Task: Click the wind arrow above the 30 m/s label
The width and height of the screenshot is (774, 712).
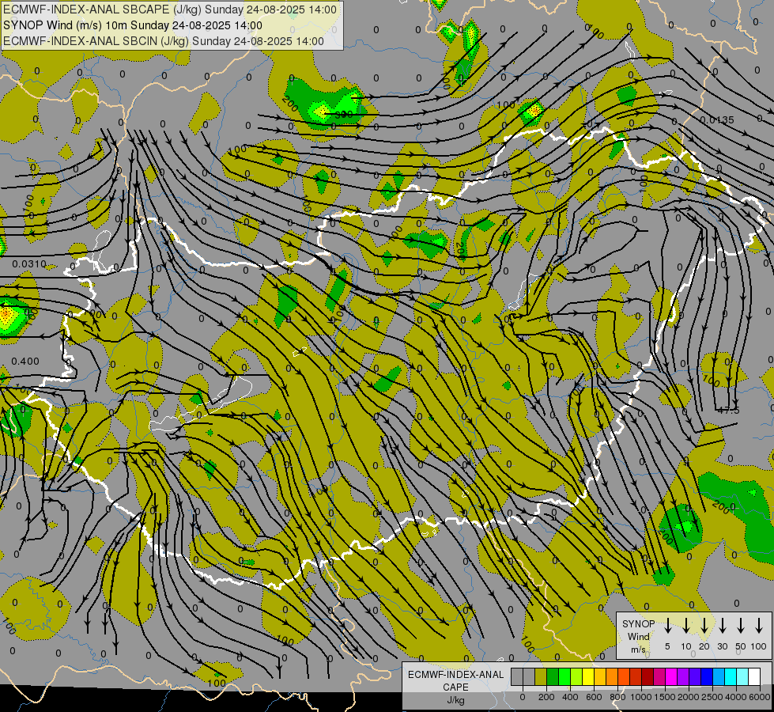Action: pos(723,626)
